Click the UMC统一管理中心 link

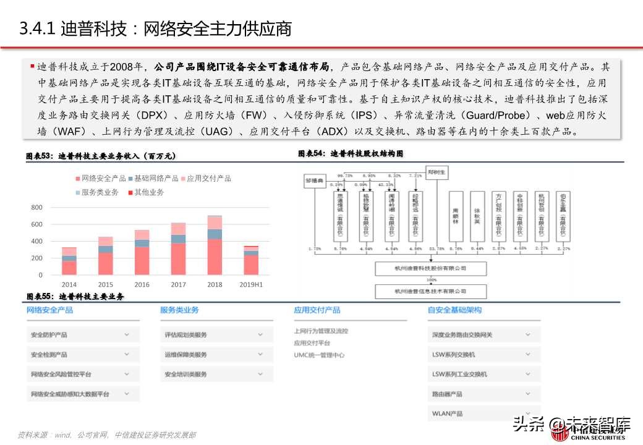[320, 355]
